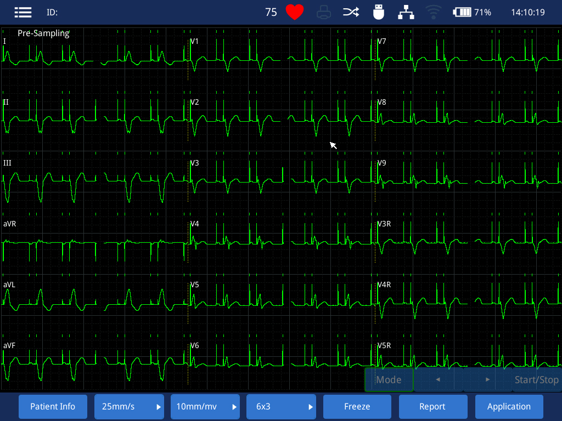
Task: Open the Report screen
Action: (x=433, y=407)
